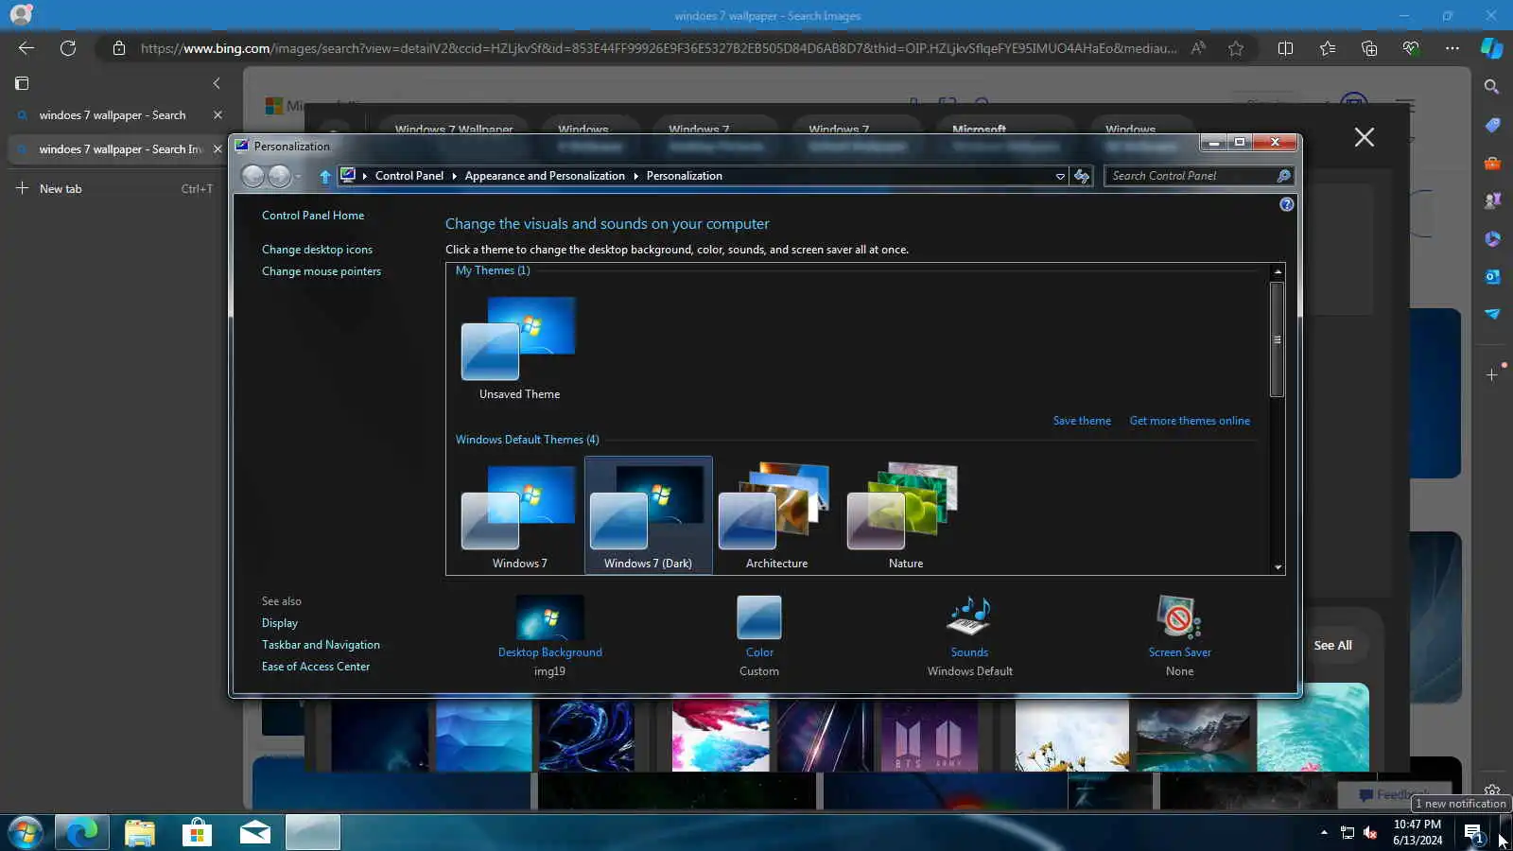Switch to 'windoes 7 wallpaper - Search Images' tab
This screenshot has height=851, width=1513.
coord(120,149)
